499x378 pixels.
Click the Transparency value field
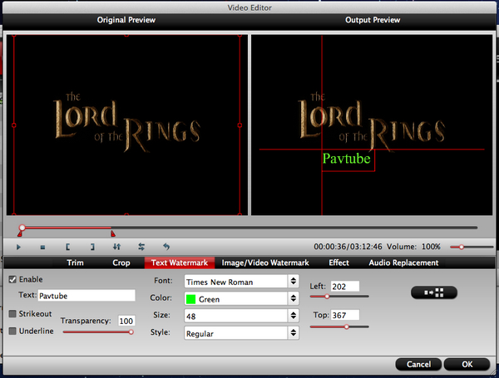pyautogui.click(x=126, y=321)
